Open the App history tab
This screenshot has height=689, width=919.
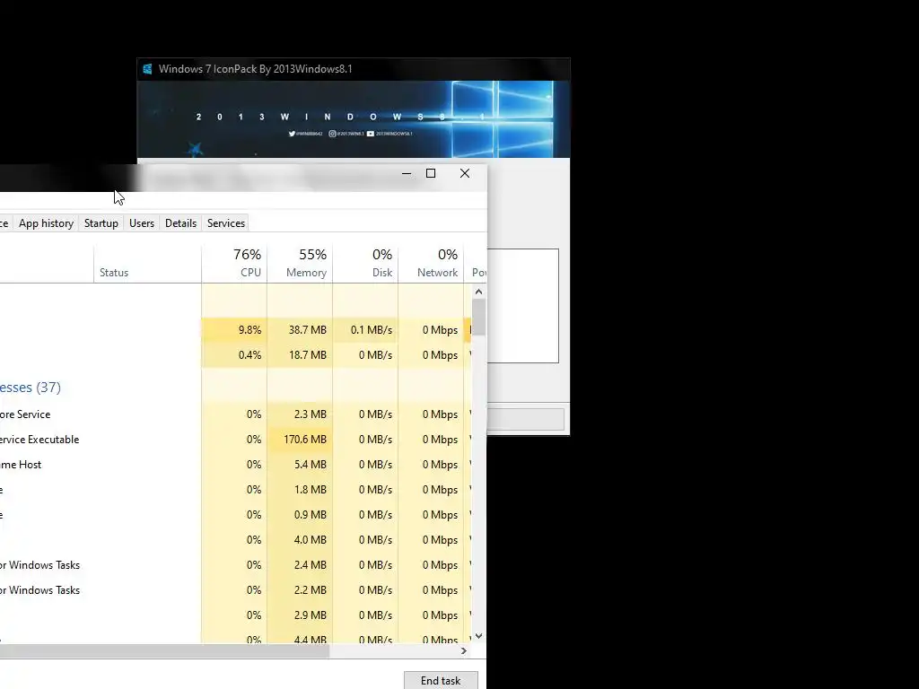[x=46, y=223]
